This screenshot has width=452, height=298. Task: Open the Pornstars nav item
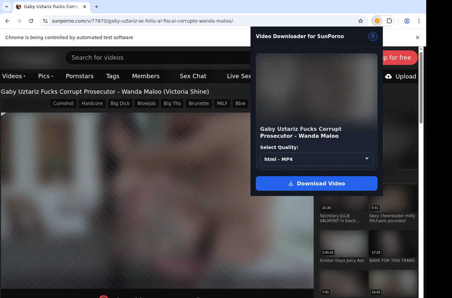(x=79, y=76)
